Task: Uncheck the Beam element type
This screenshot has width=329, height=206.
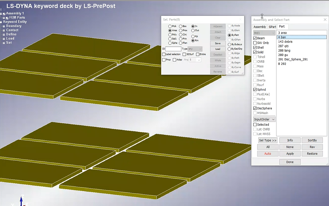Action: pyautogui.click(x=255, y=38)
